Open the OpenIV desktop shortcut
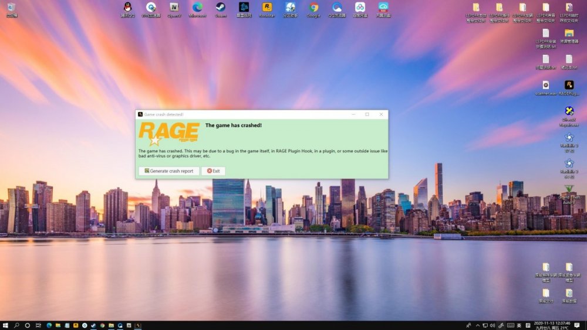The image size is (587, 330). coord(174,10)
